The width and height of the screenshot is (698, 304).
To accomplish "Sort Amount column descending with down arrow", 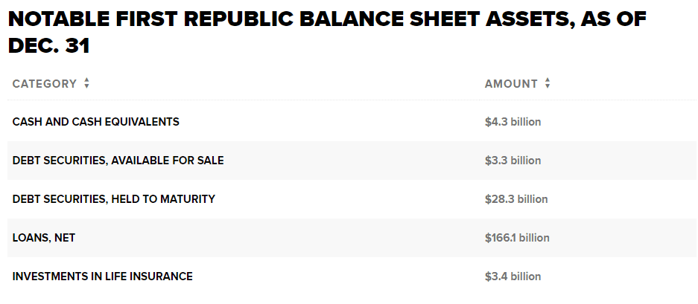I will 548,87.
